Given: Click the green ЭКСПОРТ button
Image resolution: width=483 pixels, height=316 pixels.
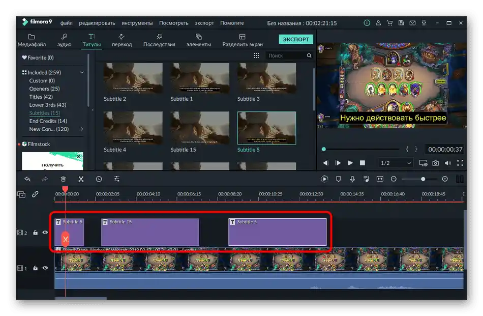Looking at the screenshot, I should 296,39.
